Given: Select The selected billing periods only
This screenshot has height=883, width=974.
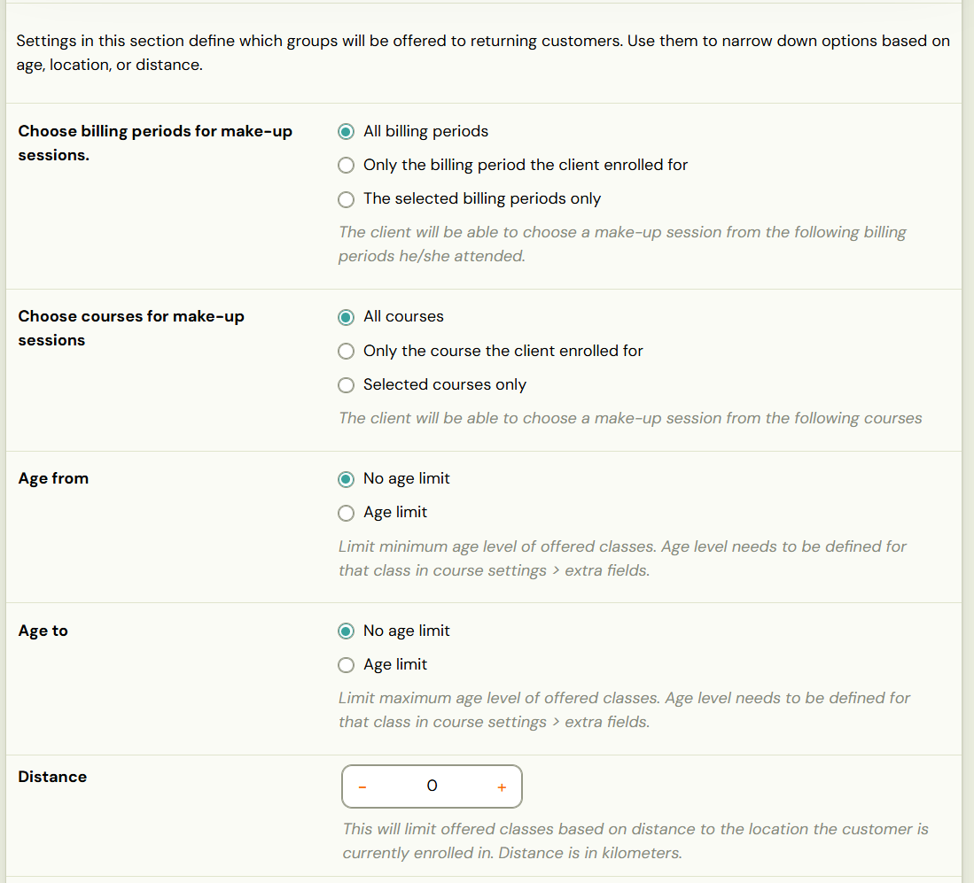Looking at the screenshot, I should (x=346, y=199).
